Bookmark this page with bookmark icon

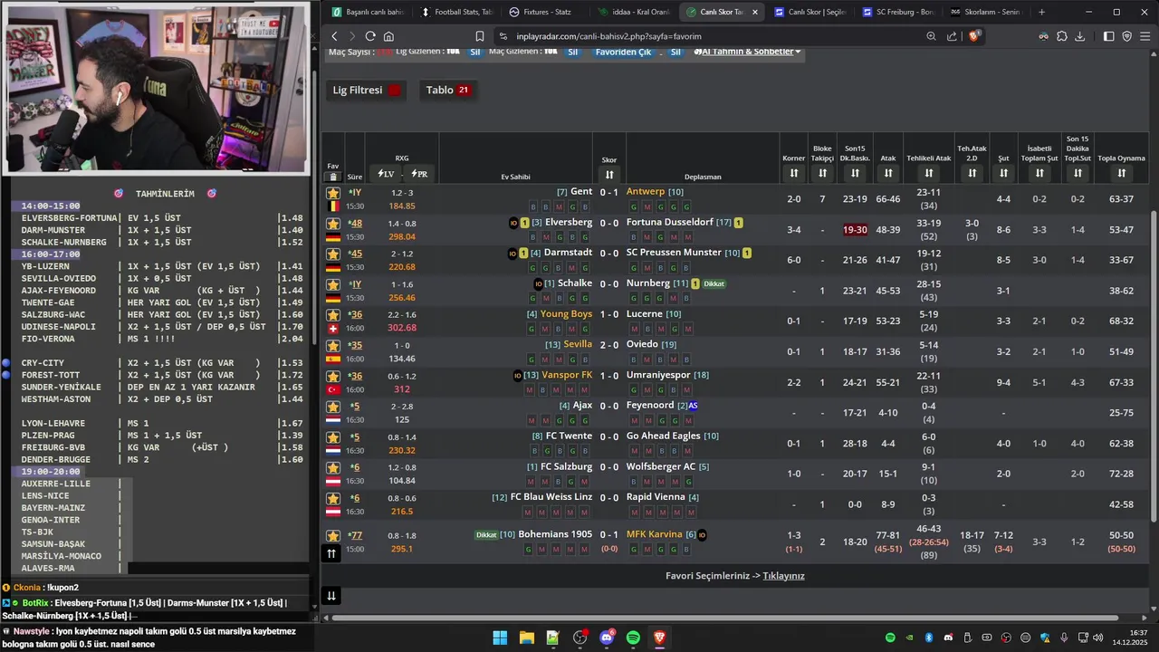pos(480,36)
